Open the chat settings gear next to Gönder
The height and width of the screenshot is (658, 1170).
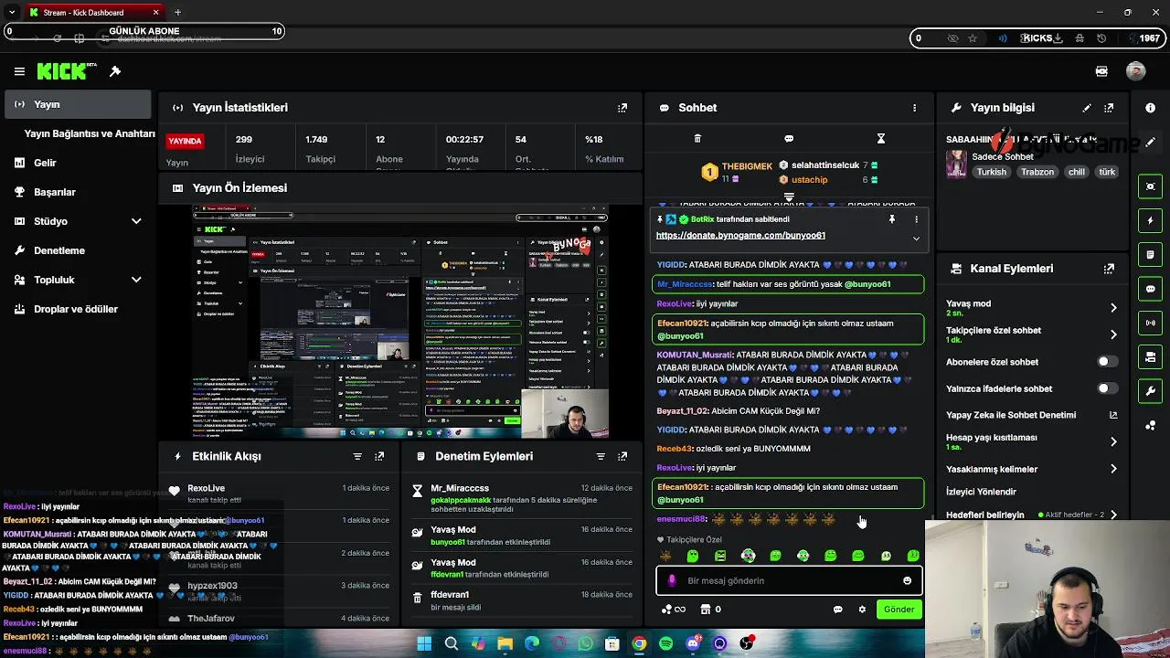[862, 610]
